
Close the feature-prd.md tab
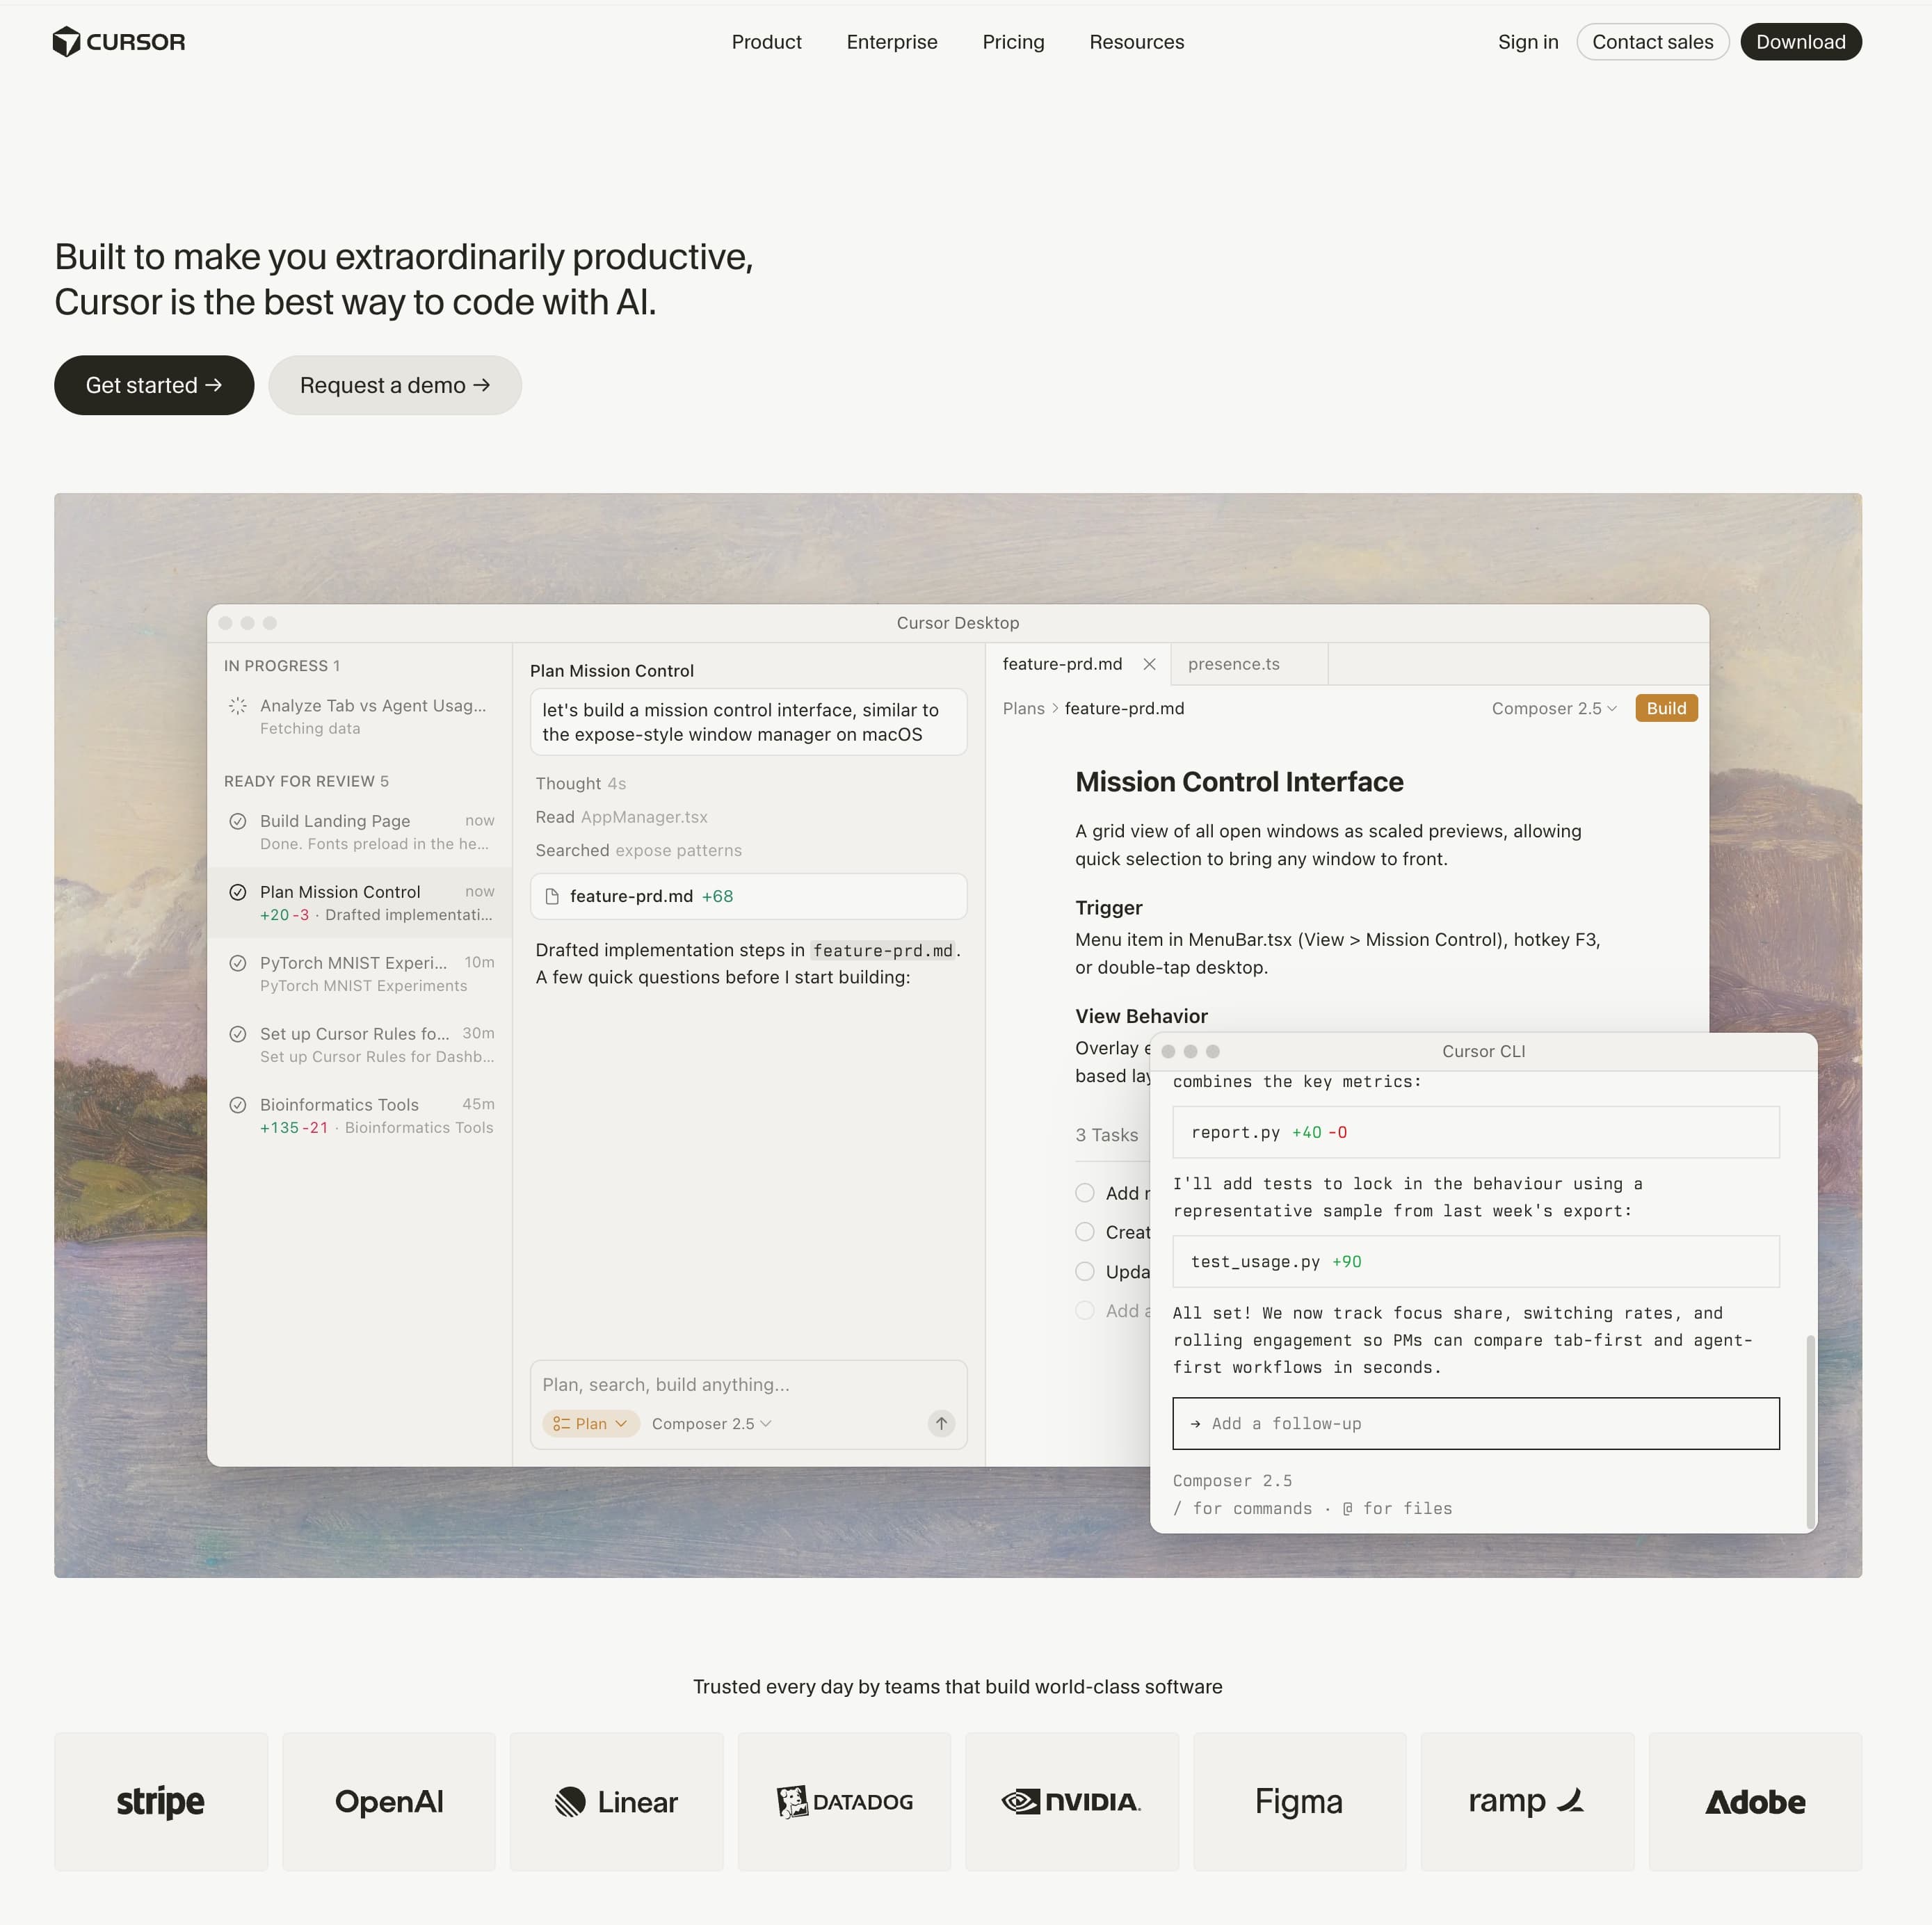point(1149,664)
